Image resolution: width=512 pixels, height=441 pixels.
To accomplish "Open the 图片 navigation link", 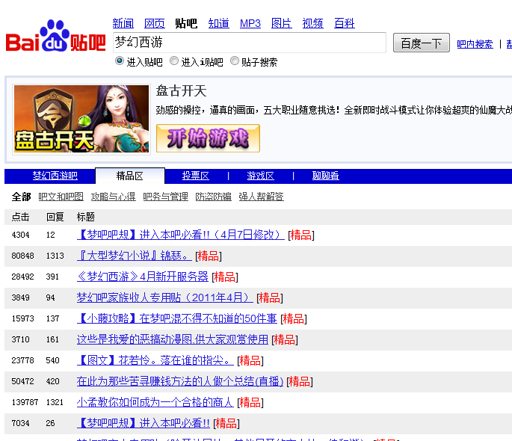I will (x=282, y=23).
